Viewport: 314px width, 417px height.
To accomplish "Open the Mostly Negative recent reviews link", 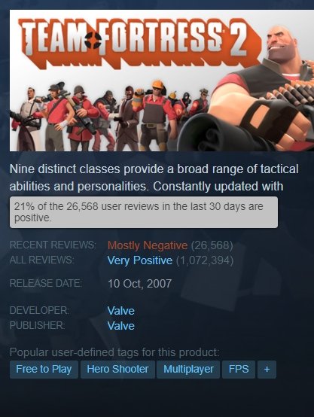I will pos(148,245).
